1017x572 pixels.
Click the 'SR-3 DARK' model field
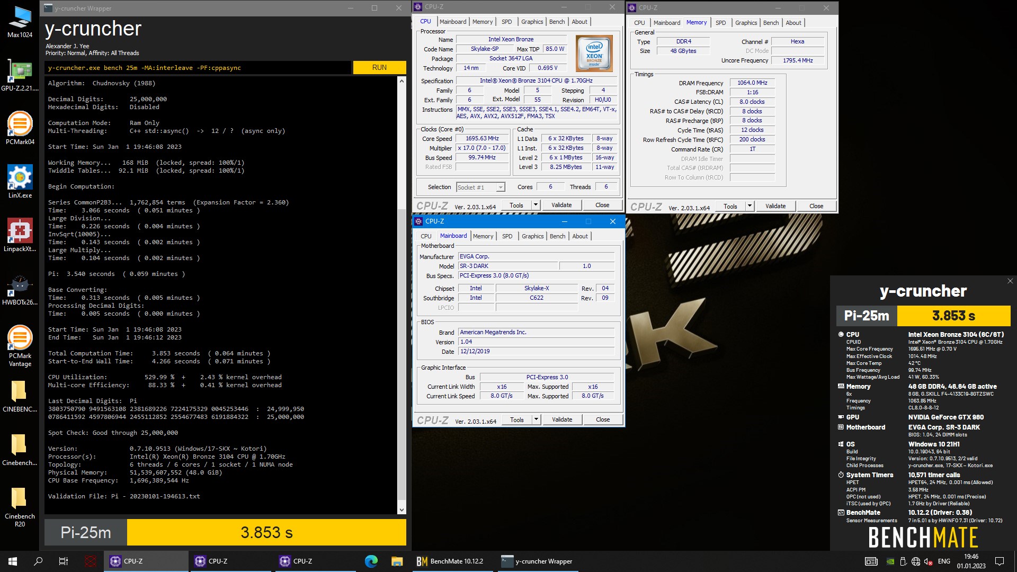[x=507, y=266]
